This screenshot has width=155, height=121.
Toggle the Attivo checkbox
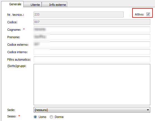pyautogui.click(x=148, y=14)
